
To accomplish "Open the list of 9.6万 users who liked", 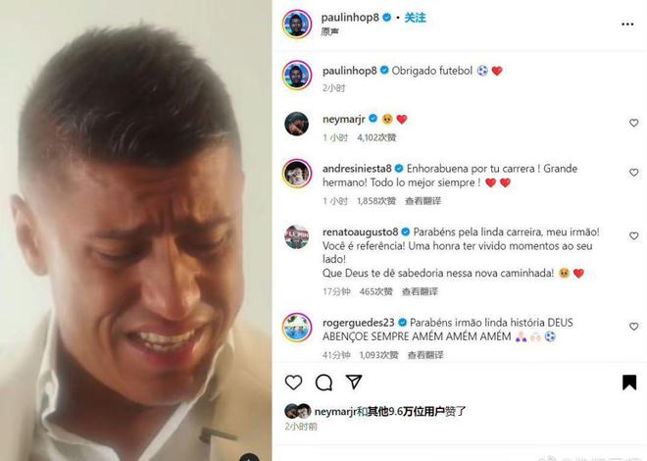I will click(x=418, y=412).
